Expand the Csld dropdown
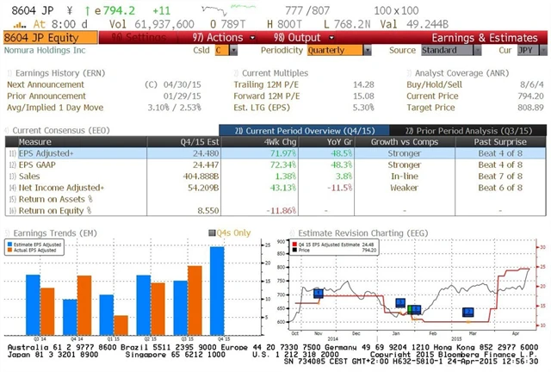The image size is (551, 372). (226, 51)
